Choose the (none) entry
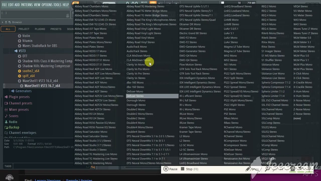The width and height of the screenshot is (321, 181). coord(297,118)
